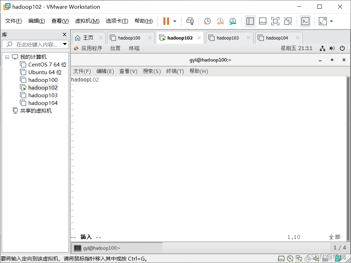The height and width of the screenshot is (263, 351).
Task: Collapse the 我的计算机 tree node
Action: point(7,57)
